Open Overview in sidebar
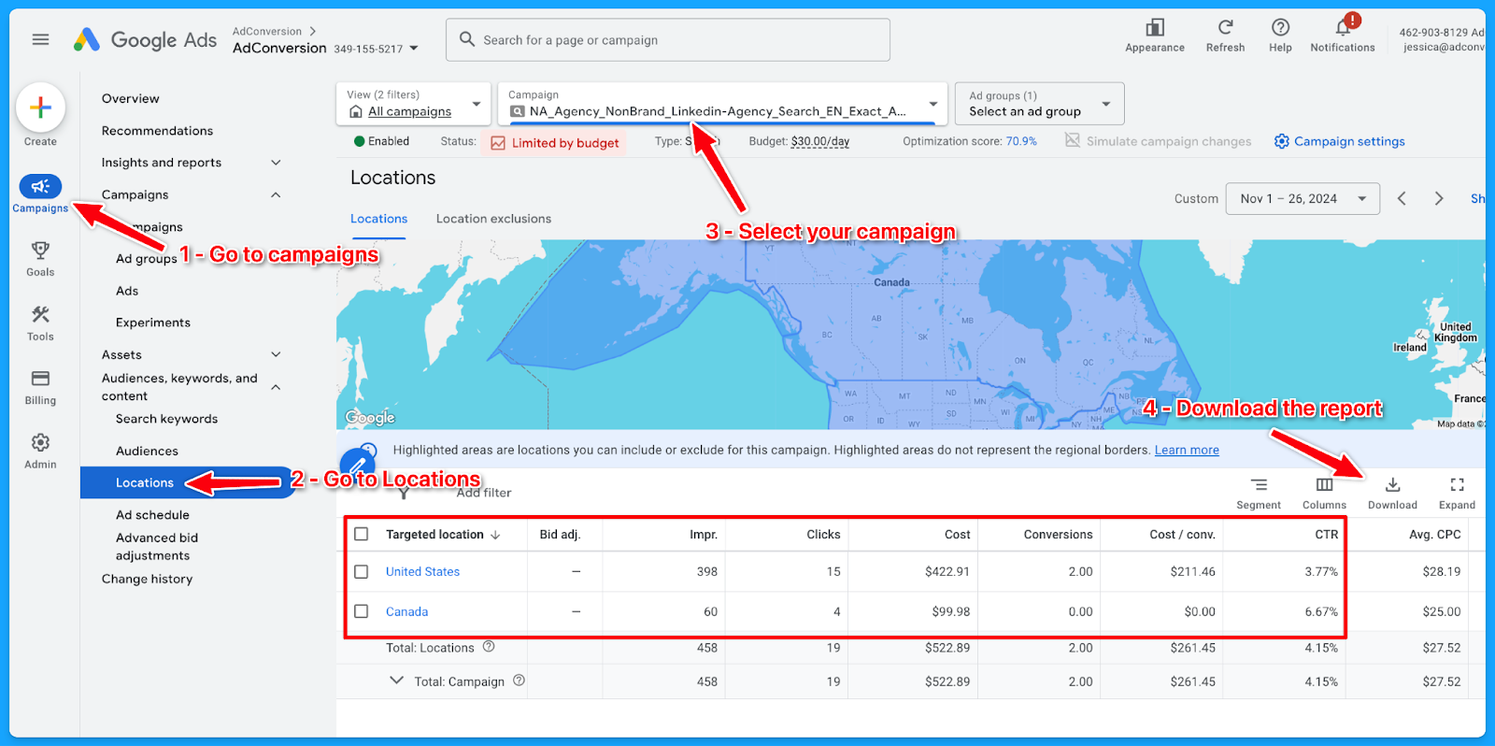Image resolution: width=1495 pixels, height=746 pixels. (x=131, y=98)
